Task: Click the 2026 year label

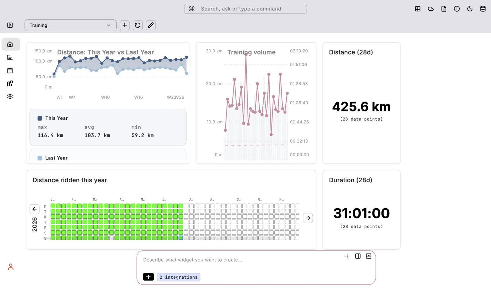Action: 35,224
